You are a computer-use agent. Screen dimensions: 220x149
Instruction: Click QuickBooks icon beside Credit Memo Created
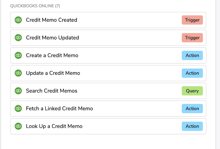pyautogui.click(x=18, y=20)
